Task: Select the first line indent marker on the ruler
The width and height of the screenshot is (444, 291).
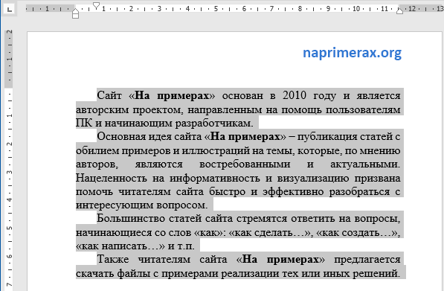Action: click(97, 6)
